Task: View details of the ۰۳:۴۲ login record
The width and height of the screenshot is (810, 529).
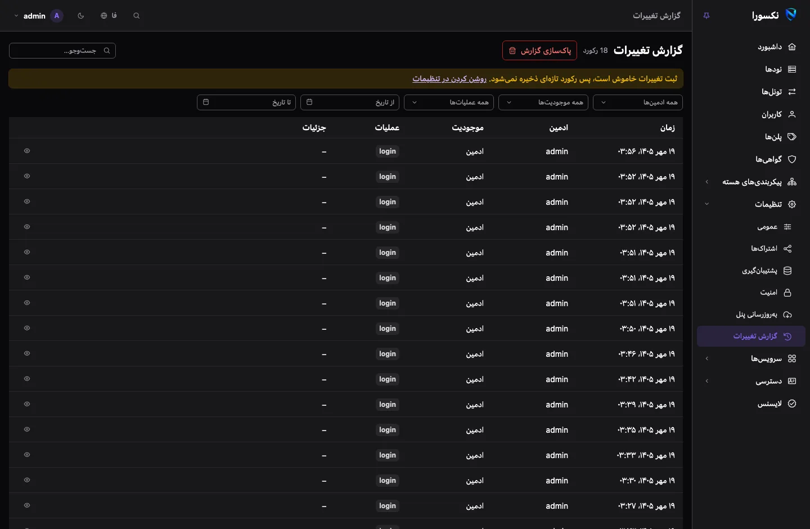Action: [27, 379]
